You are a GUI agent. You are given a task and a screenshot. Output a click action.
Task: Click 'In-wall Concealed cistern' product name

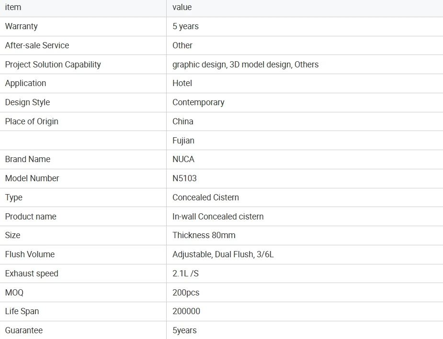218,217
